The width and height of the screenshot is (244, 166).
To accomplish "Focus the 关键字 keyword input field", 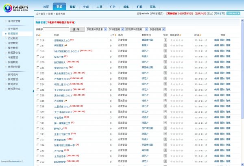I will (56, 29).
